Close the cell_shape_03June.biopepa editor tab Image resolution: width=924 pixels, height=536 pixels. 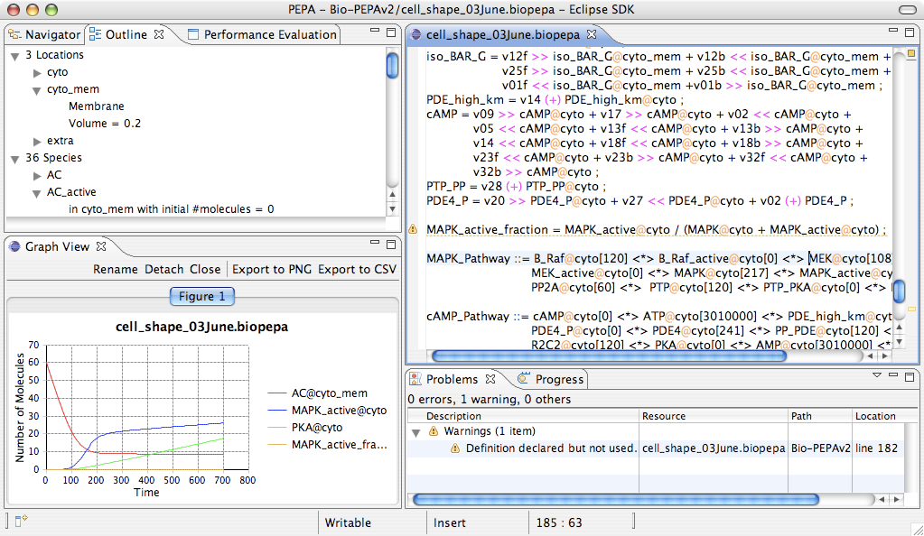[x=592, y=34]
